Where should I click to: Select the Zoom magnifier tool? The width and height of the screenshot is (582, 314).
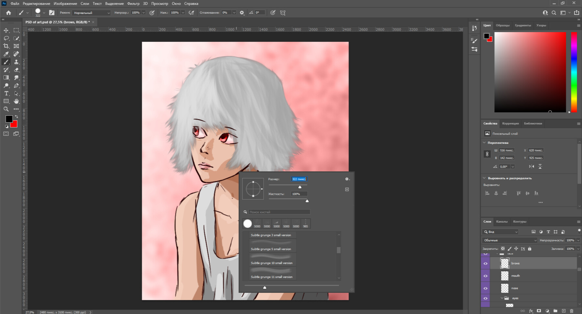[6, 109]
